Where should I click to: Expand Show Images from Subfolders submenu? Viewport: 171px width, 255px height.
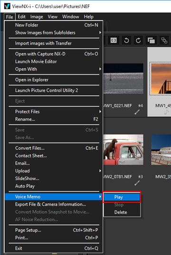(54, 33)
